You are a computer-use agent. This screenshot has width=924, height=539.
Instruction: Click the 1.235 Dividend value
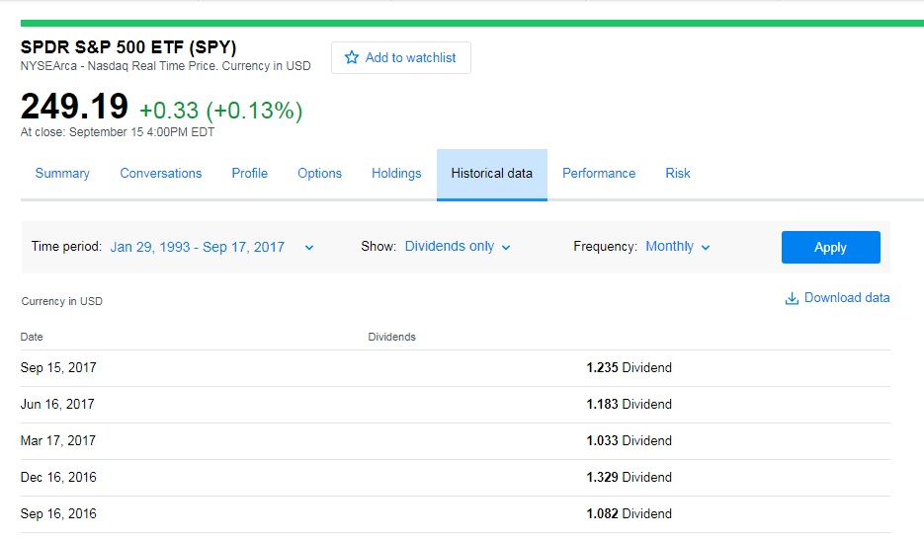pyautogui.click(x=629, y=368)
